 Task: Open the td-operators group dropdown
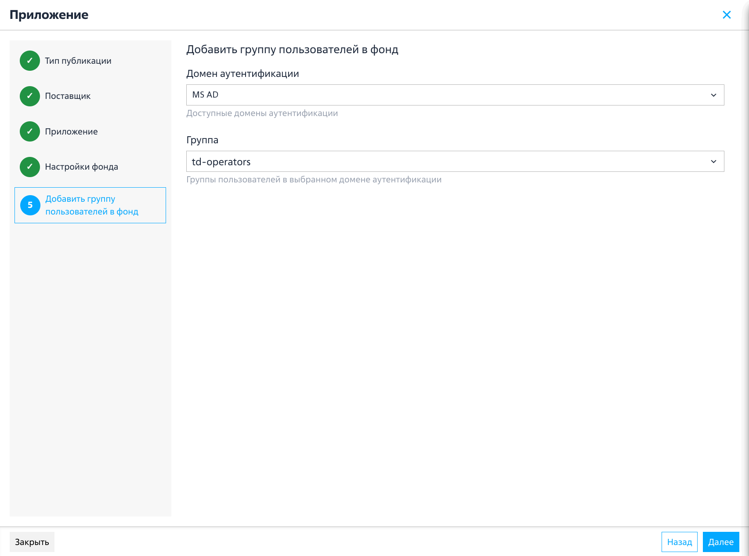tap(455, 161)
